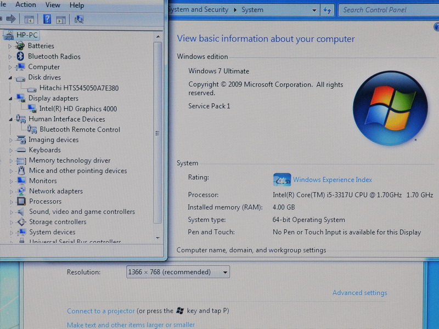Click the Computer category icon
Viewport: 439px width, 329px height.
(x=20, y=67)
